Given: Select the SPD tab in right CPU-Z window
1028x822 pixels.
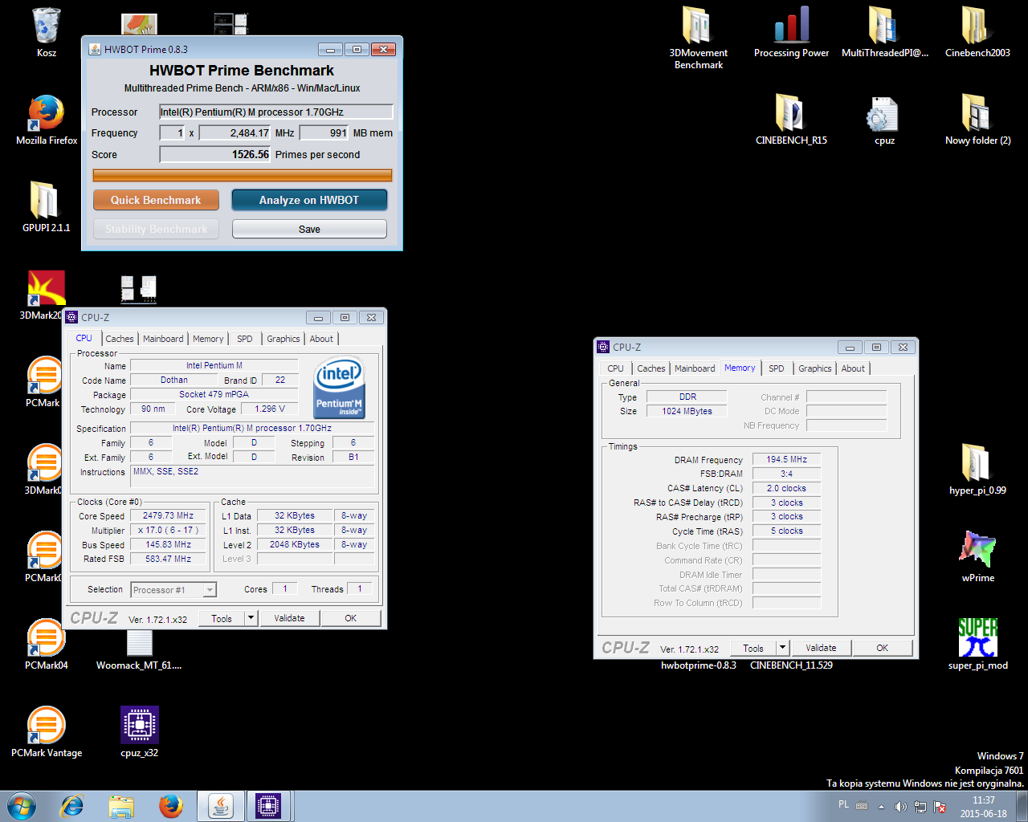Looking at the screenshot, I should [776, 368].
